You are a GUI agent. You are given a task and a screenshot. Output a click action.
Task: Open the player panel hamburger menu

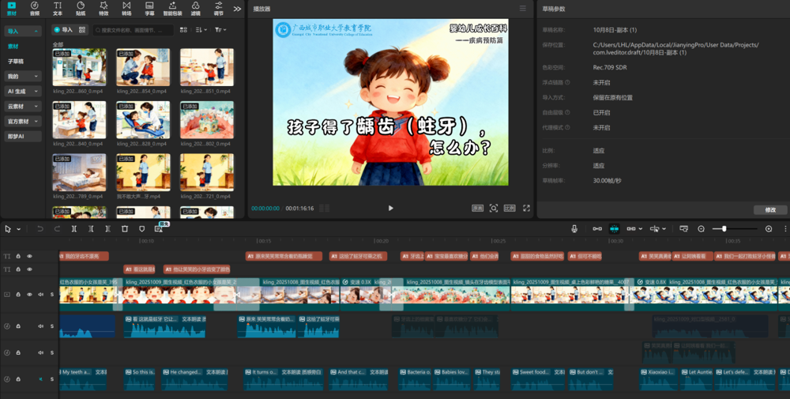[x=523, y=9]
